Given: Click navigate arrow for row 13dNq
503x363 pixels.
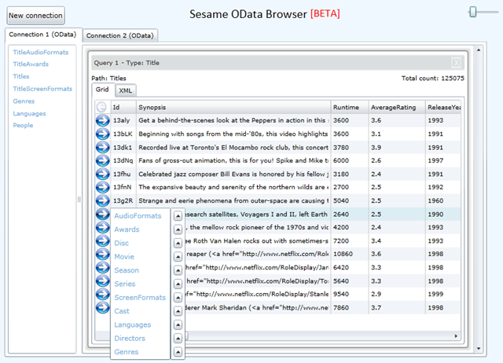Looking at the screenshot, I should coord(103,160).
